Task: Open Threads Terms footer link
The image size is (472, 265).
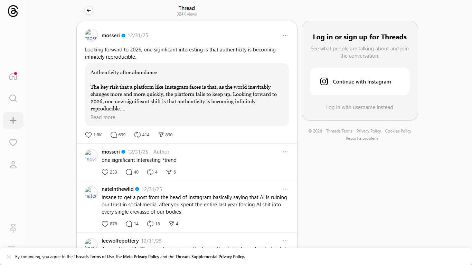Action: coord(339,131)
